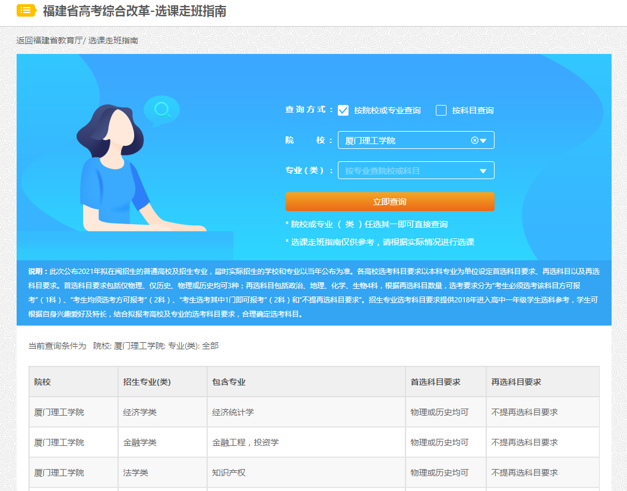Click 不提再选科目要求 in the 法学类 row
This screenshot has width=627, height=491.
[x=524, y=473]
